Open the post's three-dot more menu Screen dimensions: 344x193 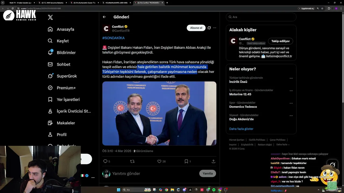(x=214, y=28)
